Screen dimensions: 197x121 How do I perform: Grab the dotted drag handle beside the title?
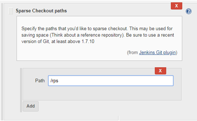pyautogui.click(x=11, y=11)
